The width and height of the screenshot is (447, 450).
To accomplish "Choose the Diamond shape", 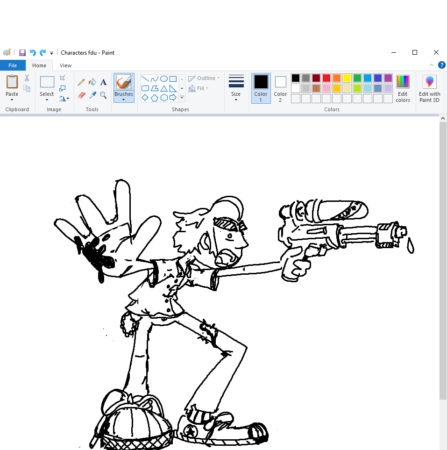I will 145,98.
